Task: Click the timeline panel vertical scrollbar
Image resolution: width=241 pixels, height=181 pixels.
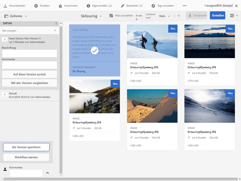Action: pyautogui.click(x=61, y=100)
